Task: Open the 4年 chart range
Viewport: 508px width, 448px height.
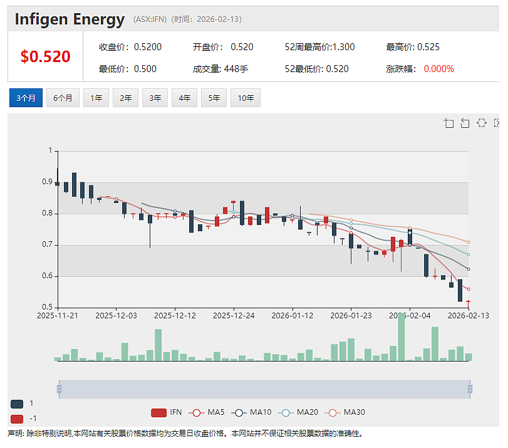Action: click(185, 98)
